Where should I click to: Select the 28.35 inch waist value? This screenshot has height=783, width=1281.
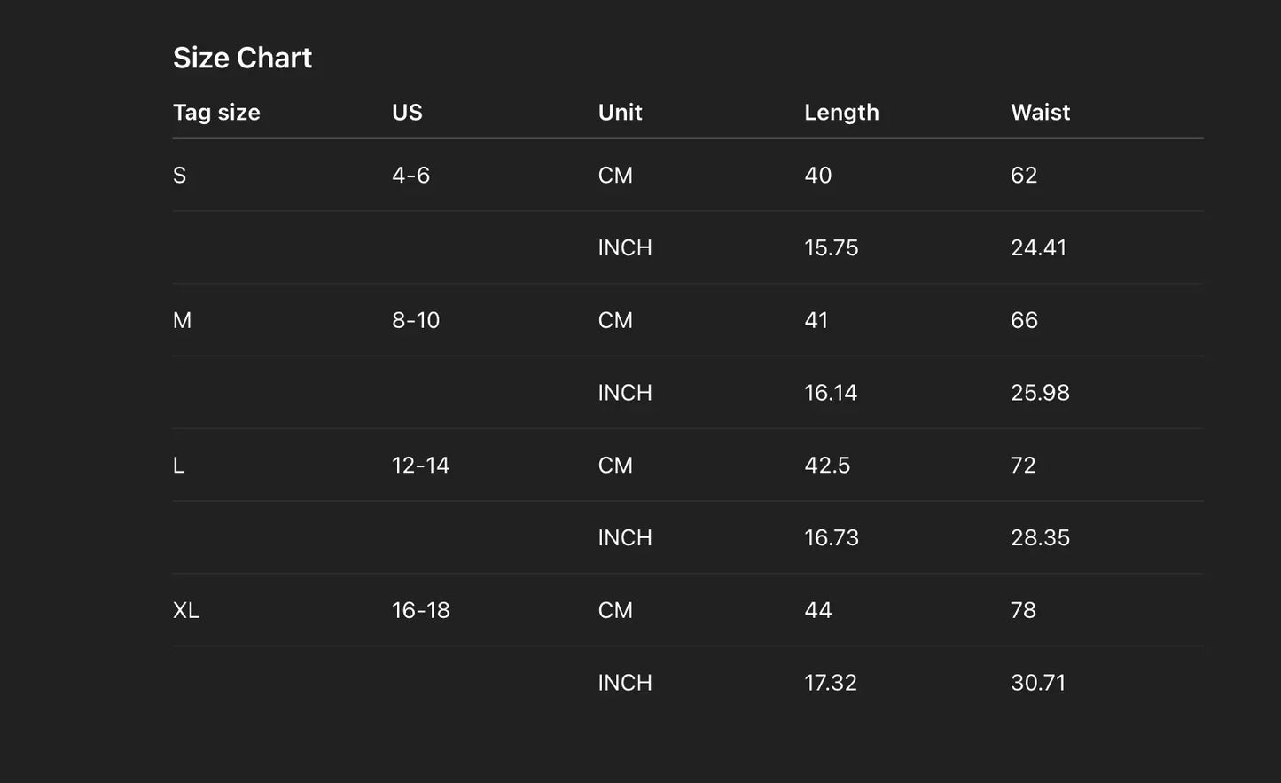(1040, 537)
